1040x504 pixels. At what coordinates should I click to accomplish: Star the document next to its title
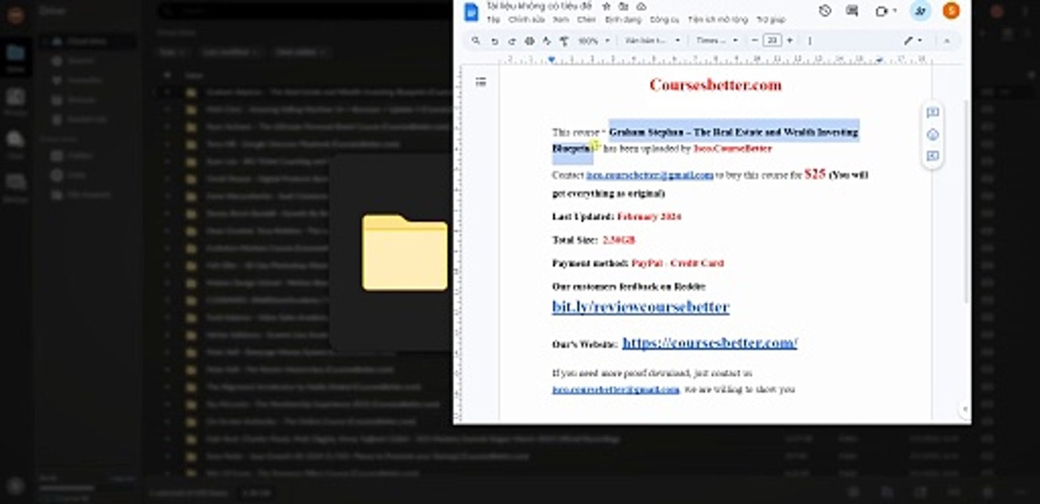(607, 6)
